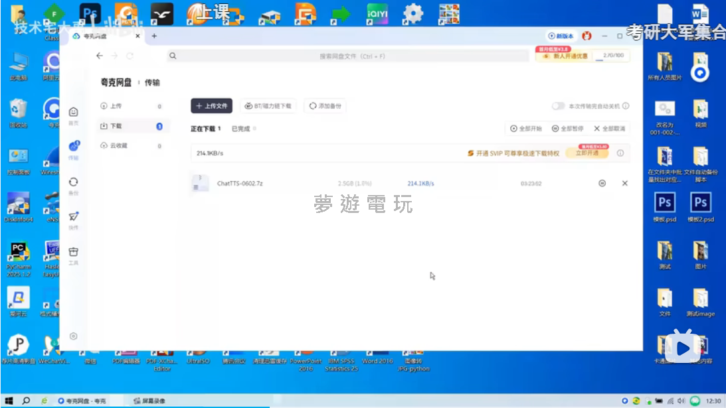The image size is (726, 408).
Task: Click the search cloud files input field
Action: coord(352,56)
